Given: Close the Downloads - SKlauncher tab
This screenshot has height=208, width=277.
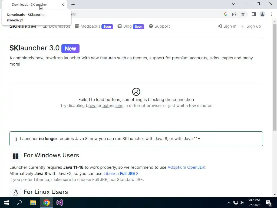Looking at the screenshot, I should pos(63,5).
